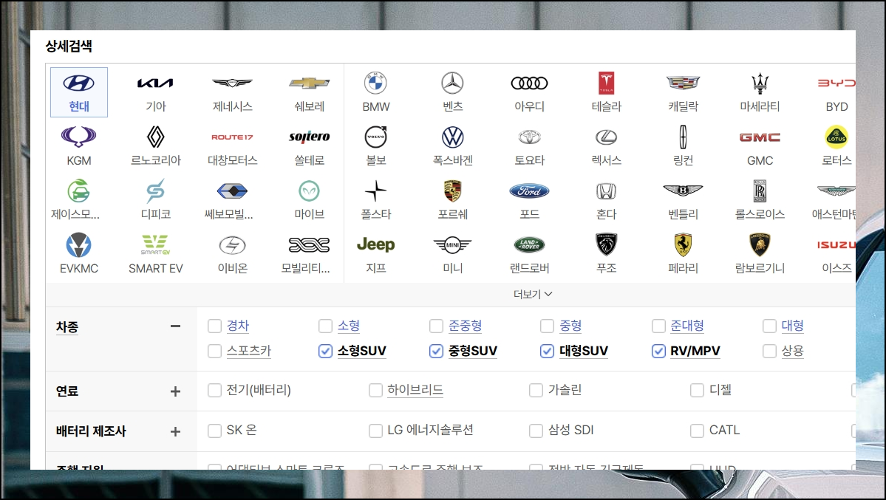886x500 pixels.
Task: Pick the Mive (마이브) brand icon
Action: [309, 191]
